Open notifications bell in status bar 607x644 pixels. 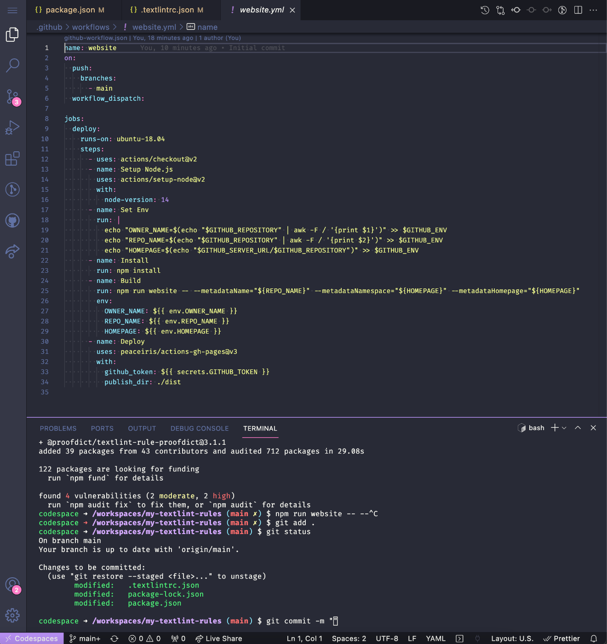(x=594, y=638)
